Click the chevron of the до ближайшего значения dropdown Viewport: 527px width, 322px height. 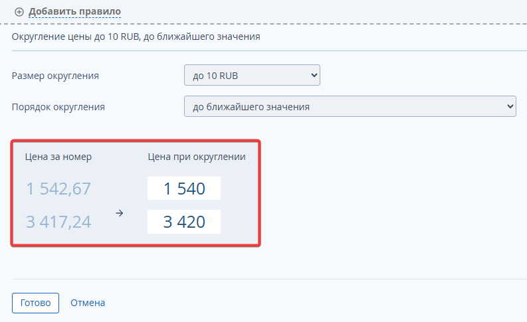[510, 106]
